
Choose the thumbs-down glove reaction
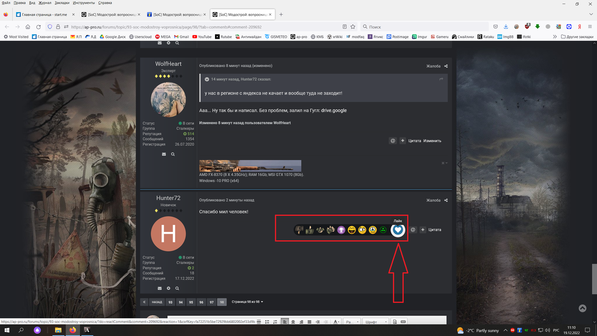click(300, 230)
